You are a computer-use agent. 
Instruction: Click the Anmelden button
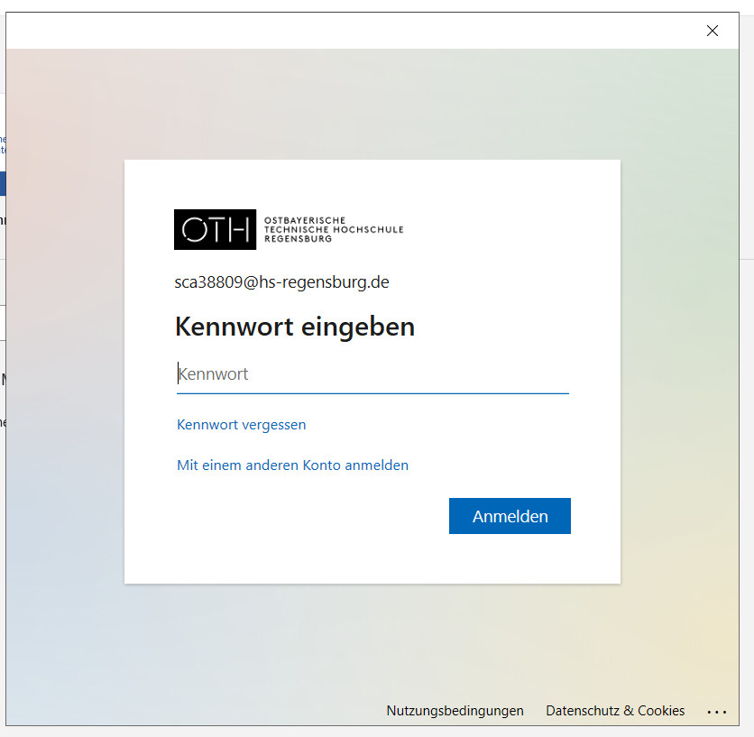click(510, 516)
